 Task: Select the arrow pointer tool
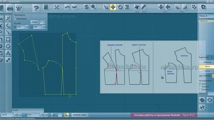[106, 7]
